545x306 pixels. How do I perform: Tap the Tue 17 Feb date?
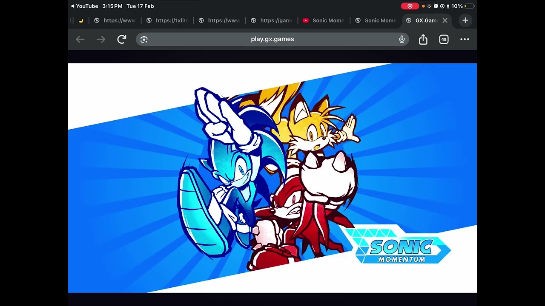140,6
